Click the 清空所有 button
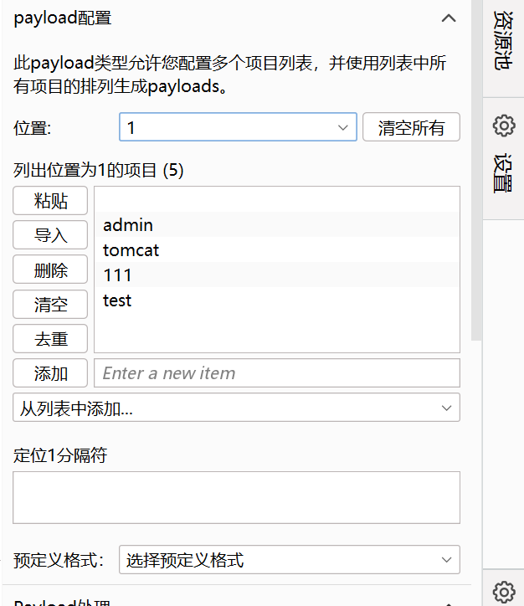This screenshot has width=524, height=606. click(411, 128)
